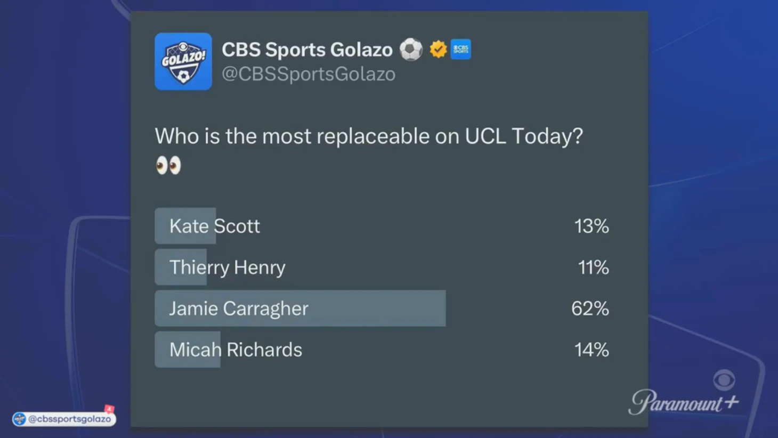
Task: Open the @CBSSportsGolazo handle in the tweet header
Action: 309,74
